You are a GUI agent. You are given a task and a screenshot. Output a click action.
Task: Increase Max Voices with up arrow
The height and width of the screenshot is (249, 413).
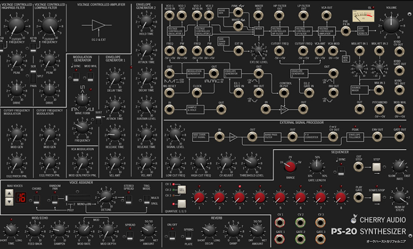pos(9,193)
